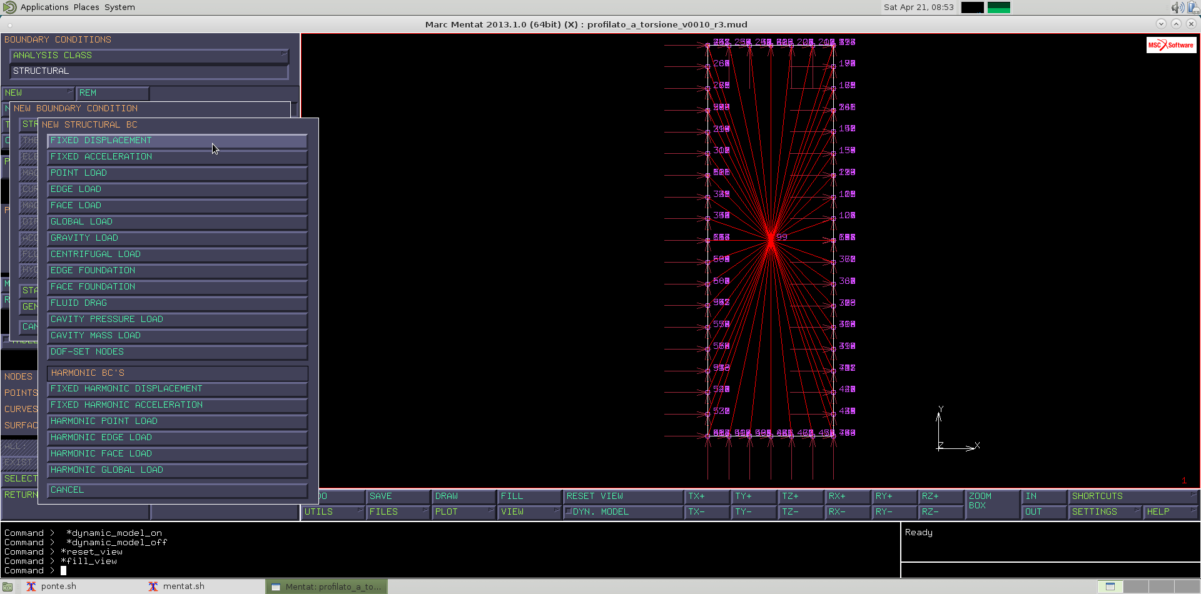Zoom OUT the view

click(1045, 512)
